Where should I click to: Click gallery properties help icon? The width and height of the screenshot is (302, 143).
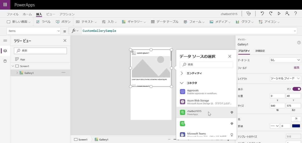299,43
